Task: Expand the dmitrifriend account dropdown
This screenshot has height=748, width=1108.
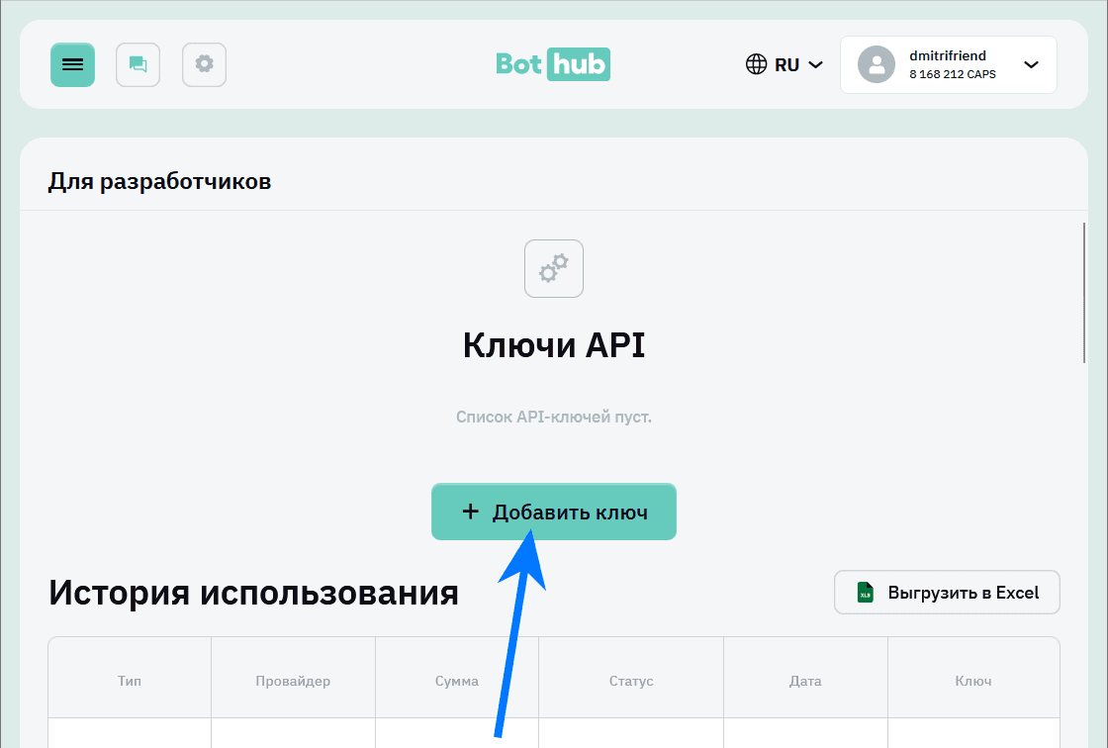Action: coord(948,64)
